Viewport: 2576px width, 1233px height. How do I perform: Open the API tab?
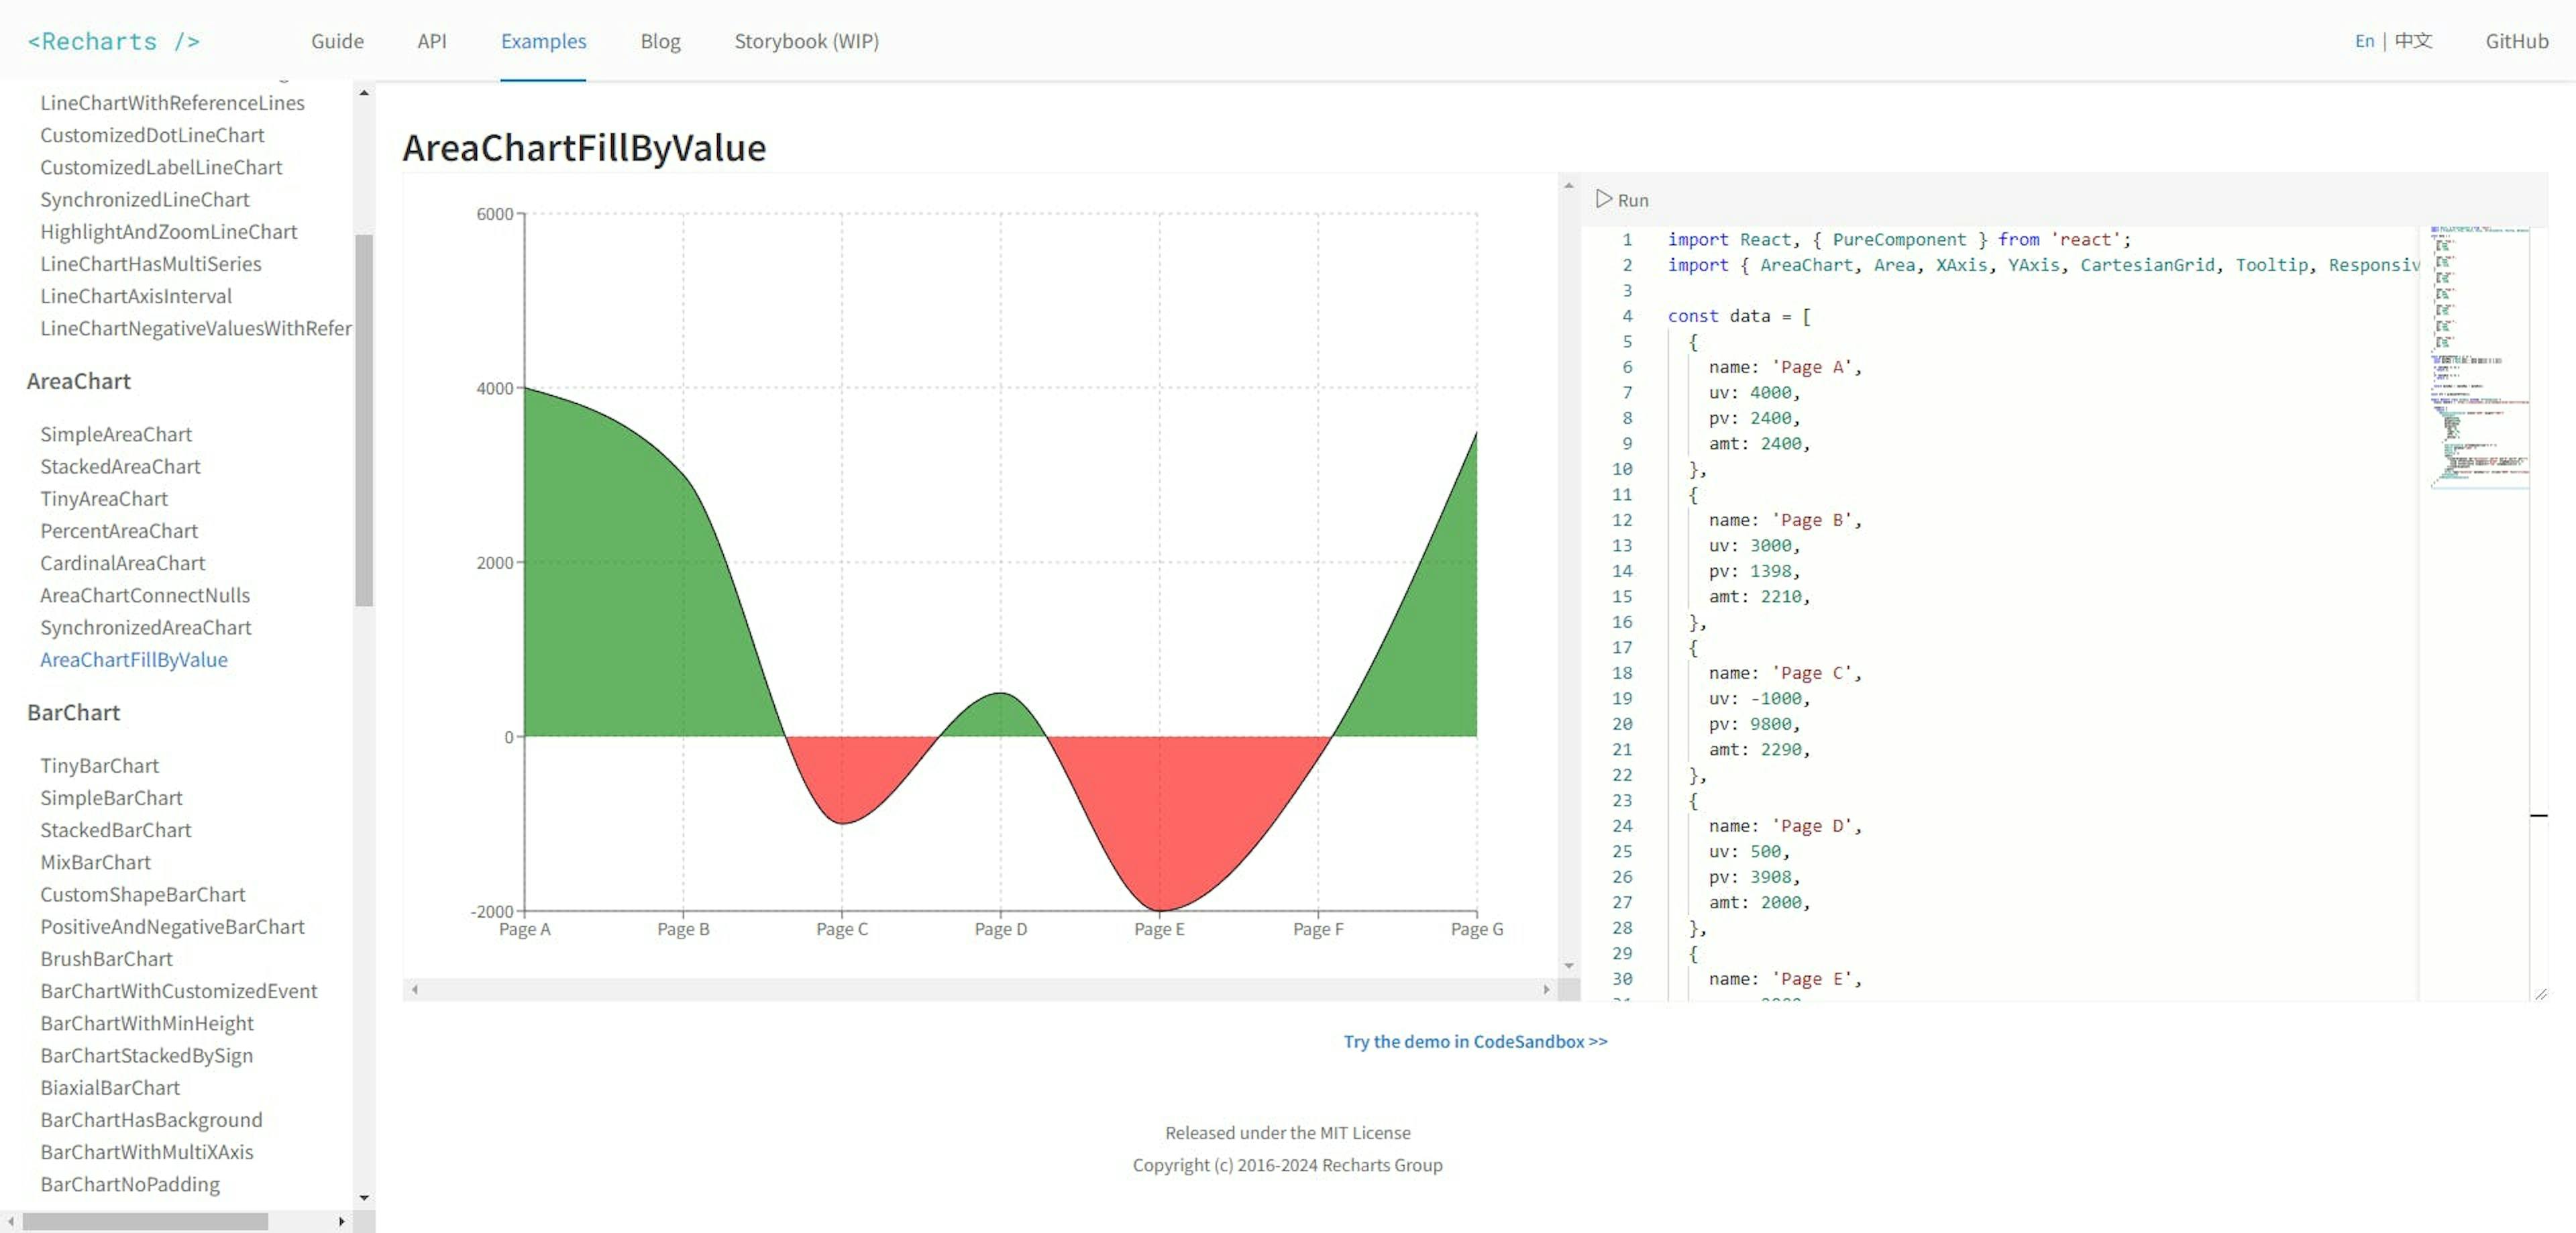click(432, 41)
